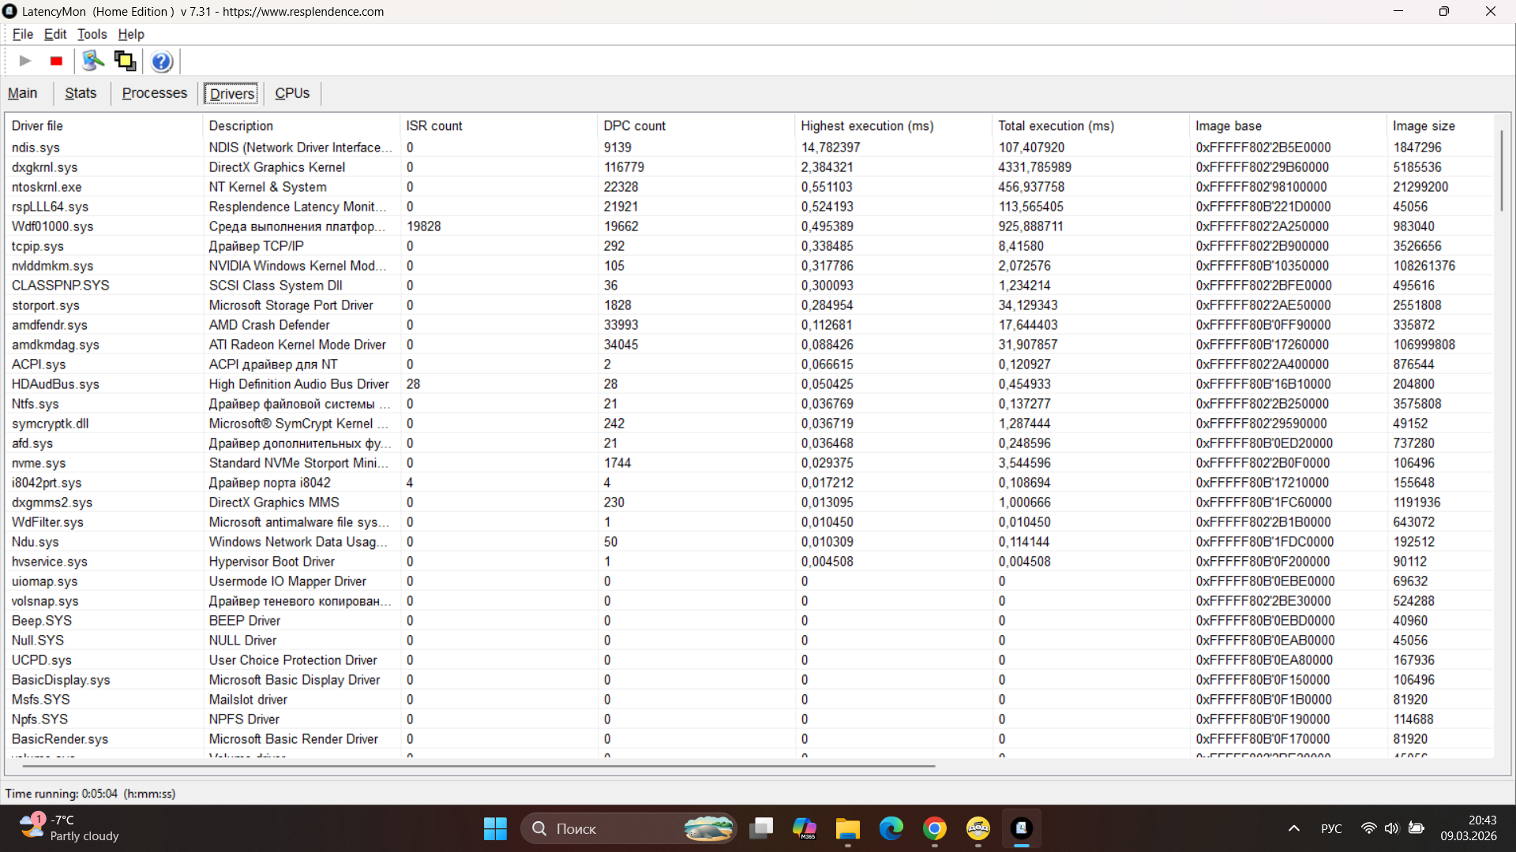The width and height of the screenshot is (1516, 852).
Task: Switch to the Stats tab
Action: tap(81, 93)
